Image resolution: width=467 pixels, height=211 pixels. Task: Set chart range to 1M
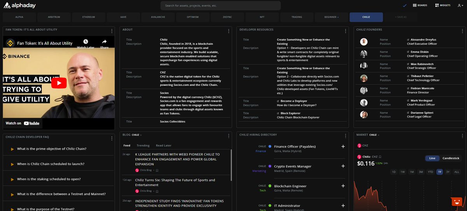click(412, 172)
